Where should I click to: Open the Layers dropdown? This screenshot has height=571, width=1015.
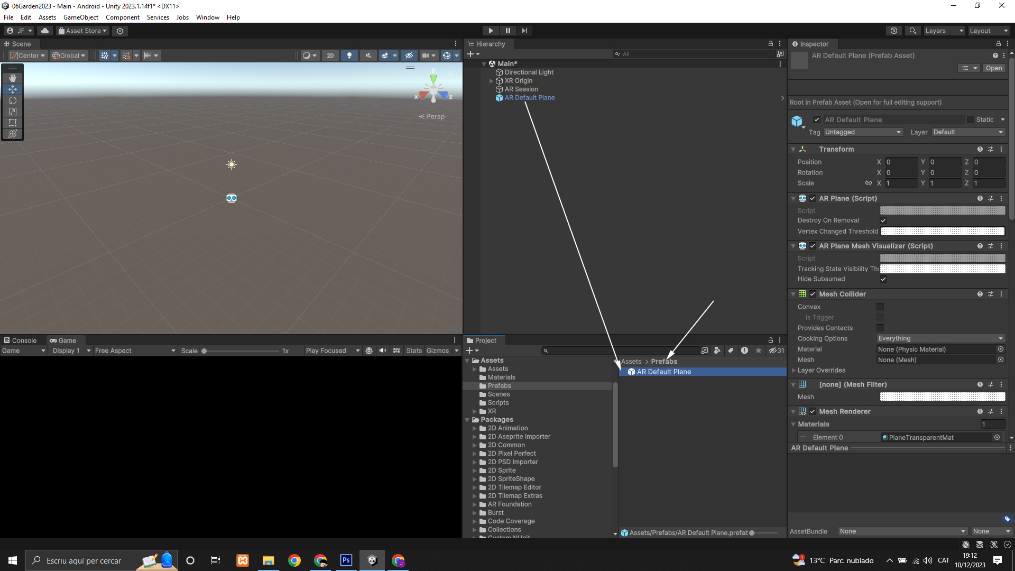pos(944,31)
